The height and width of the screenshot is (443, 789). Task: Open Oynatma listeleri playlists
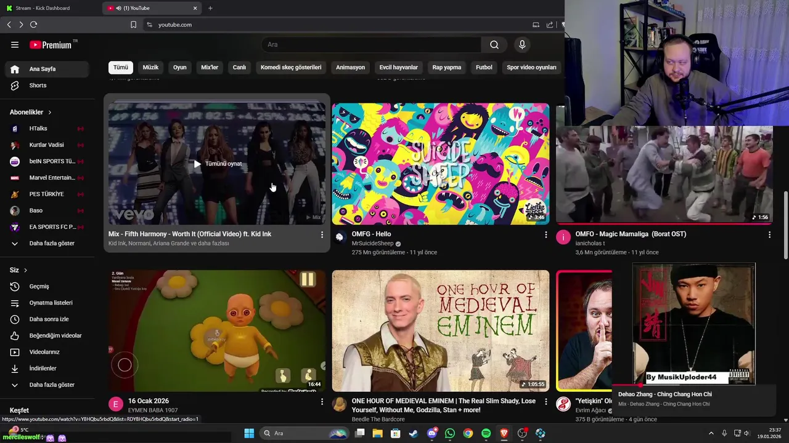tap(47, 303)
